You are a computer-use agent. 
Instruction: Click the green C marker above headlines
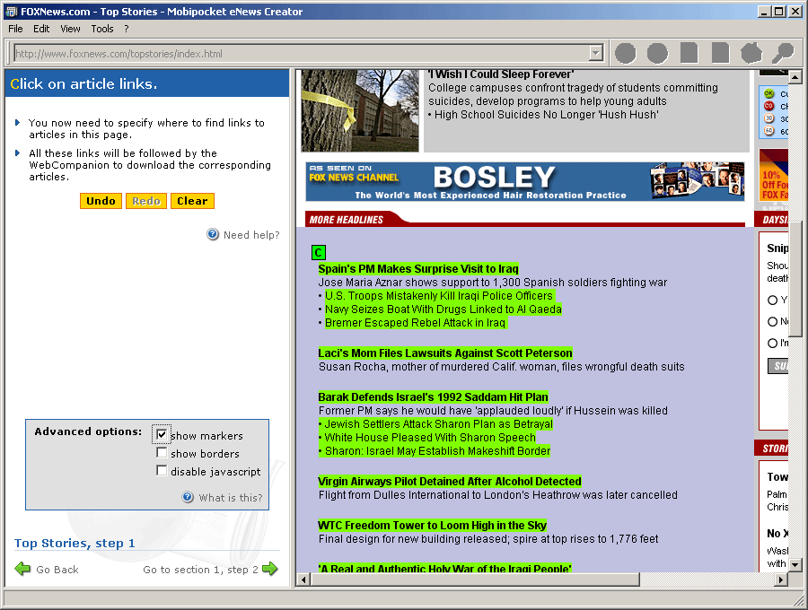(319, 252)
